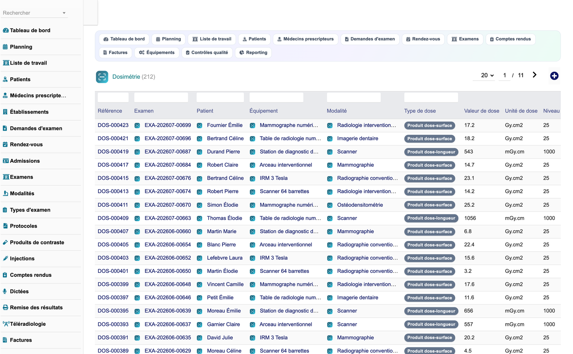Filter by Équipement input field
The width and height of the screenshot is (573, 354).
[276, 97]
